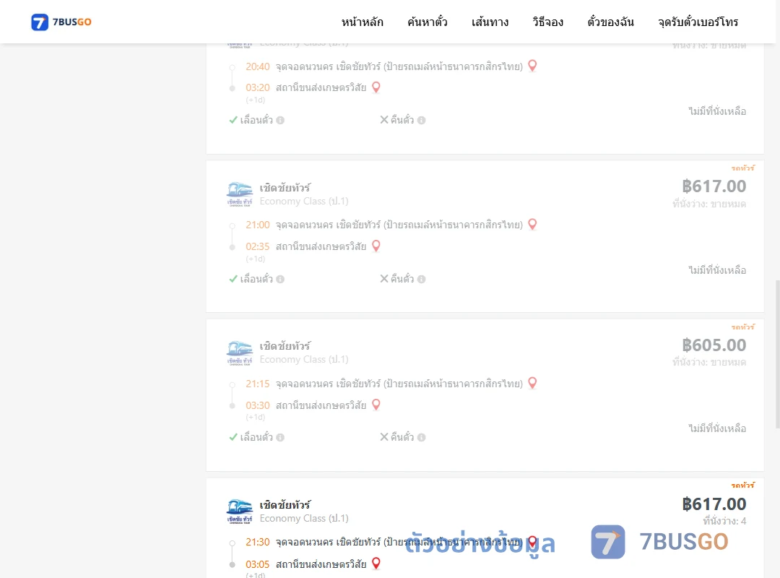Screen dimensions: 780x578
Task: Open the 7BUSGO logo in header
Action: 61,22
